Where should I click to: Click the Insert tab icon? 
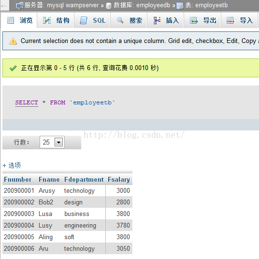157,20
